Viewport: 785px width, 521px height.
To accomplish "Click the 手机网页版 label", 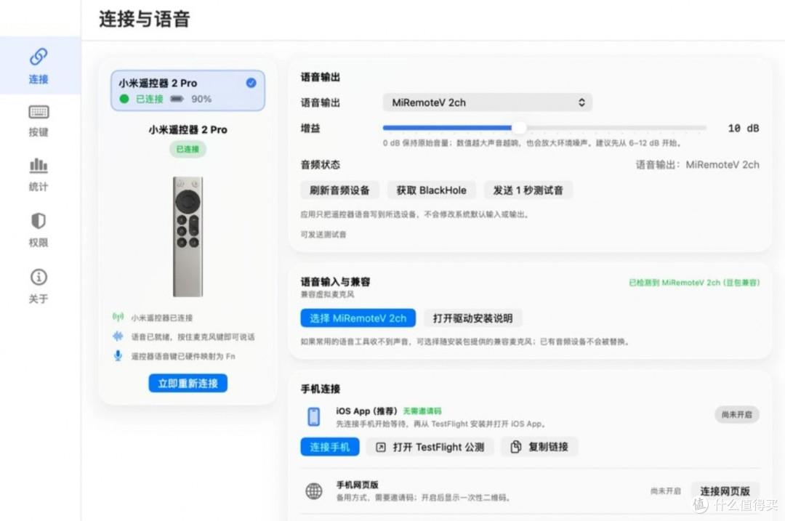I will 357,485.
